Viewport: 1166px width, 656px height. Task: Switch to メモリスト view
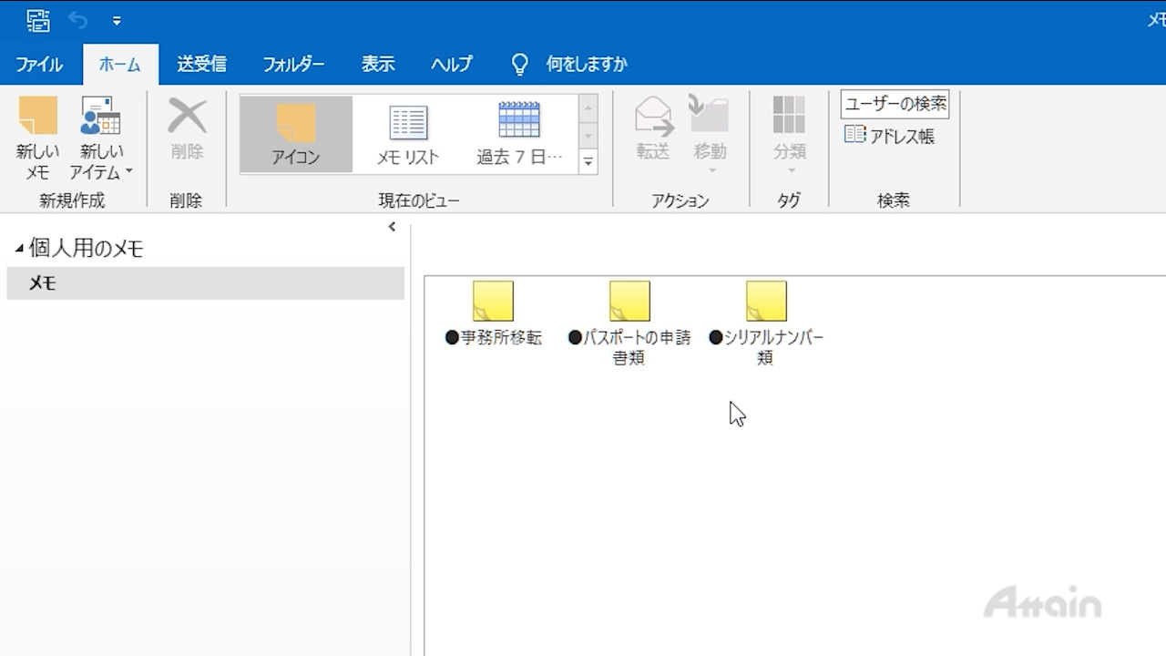408,134
